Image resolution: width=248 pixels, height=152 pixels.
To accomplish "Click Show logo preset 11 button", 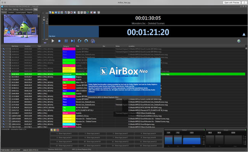I will [120, 142].
